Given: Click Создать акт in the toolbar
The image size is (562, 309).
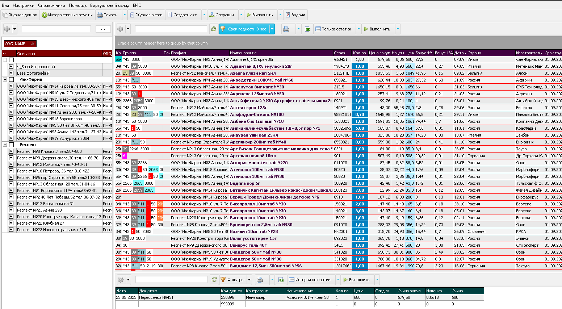Looking at the screenshot, I should 182,15.
